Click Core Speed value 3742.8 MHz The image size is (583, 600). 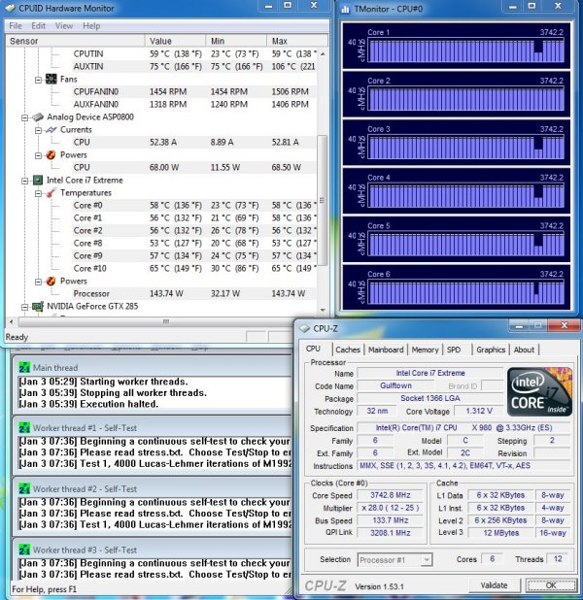tap(391, 495)
